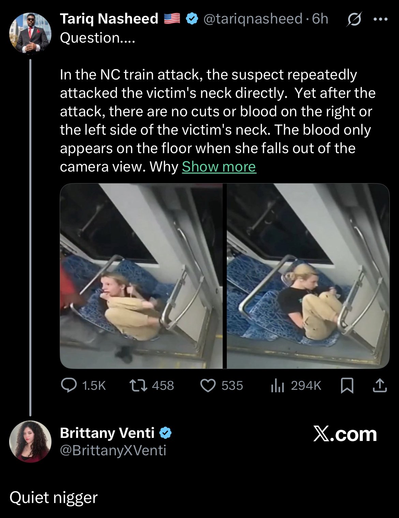Viewport: 399px width, 518px height.
Task: Click the reply speech bubble icon
Action: coord(69,386)
